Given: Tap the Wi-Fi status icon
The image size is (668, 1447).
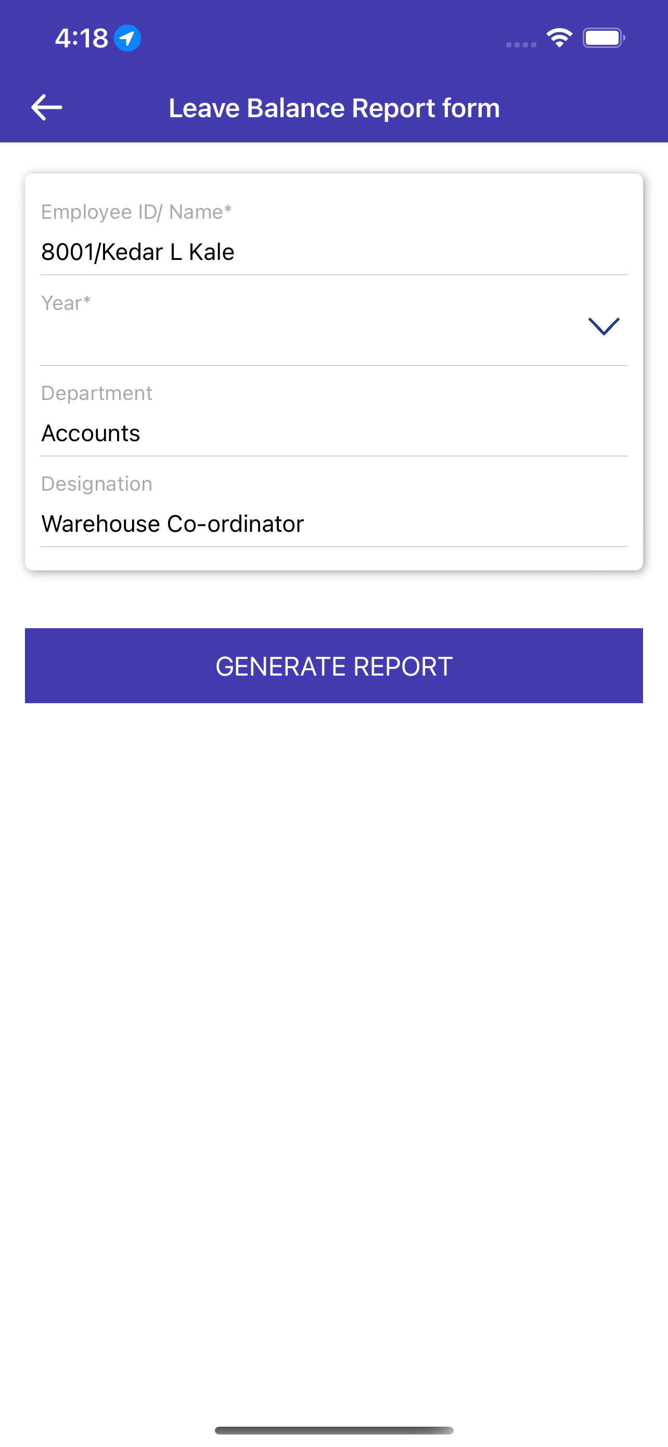Looking at the screenshot, I should [559, 38].
